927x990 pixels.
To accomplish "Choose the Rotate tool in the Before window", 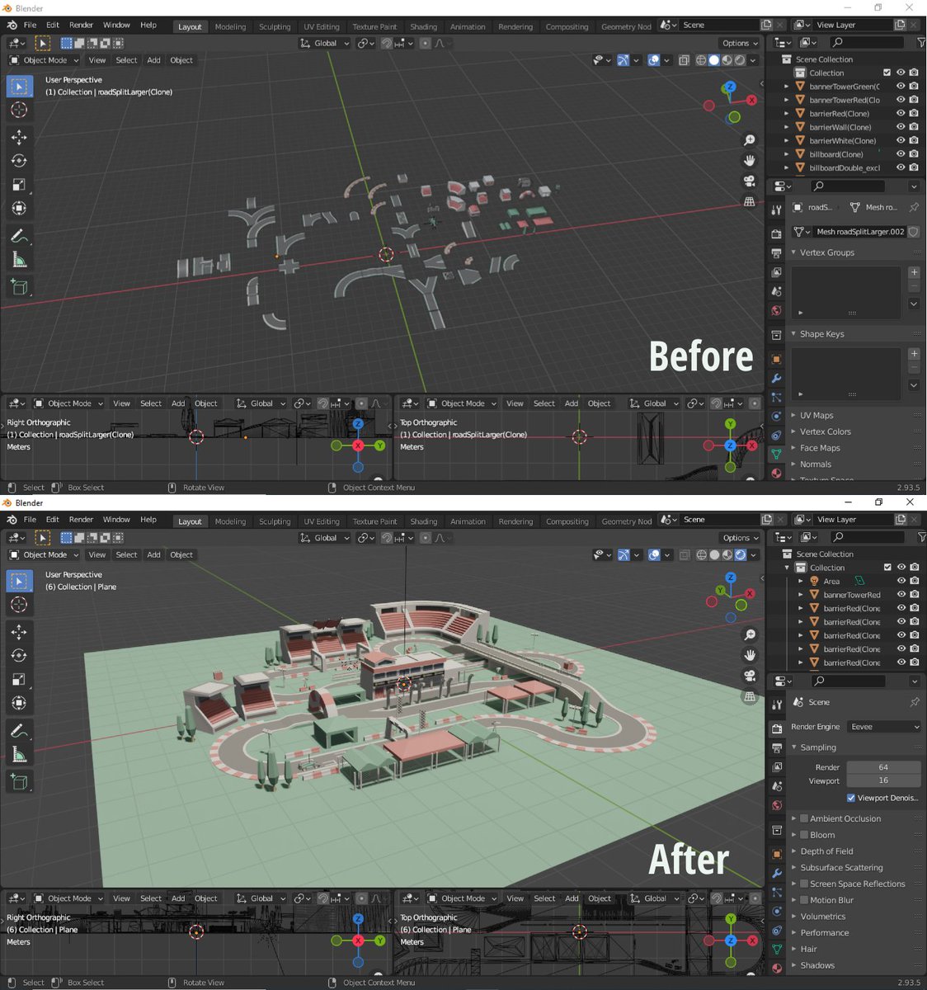I will 19,161.
